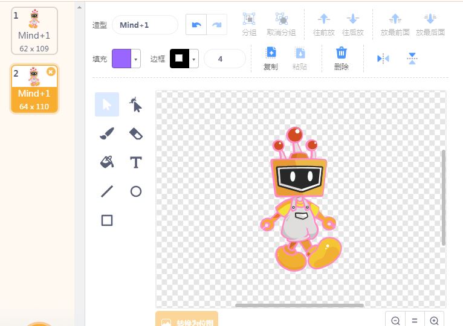Select the Brush tool
Image resolution: width=463 pixels, height=326 pixels.
click(x=107, y=133)
